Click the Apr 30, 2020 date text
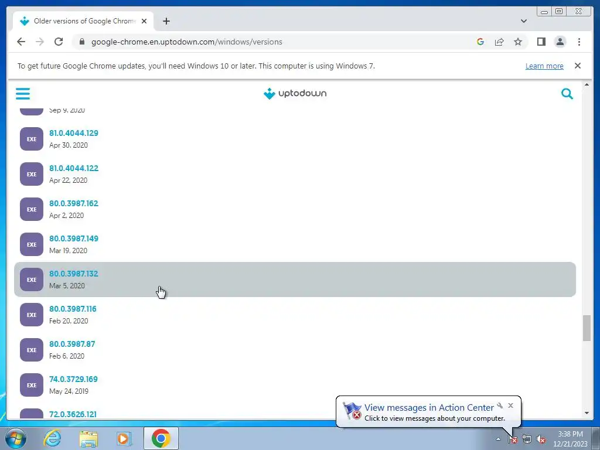 (69, 145)
